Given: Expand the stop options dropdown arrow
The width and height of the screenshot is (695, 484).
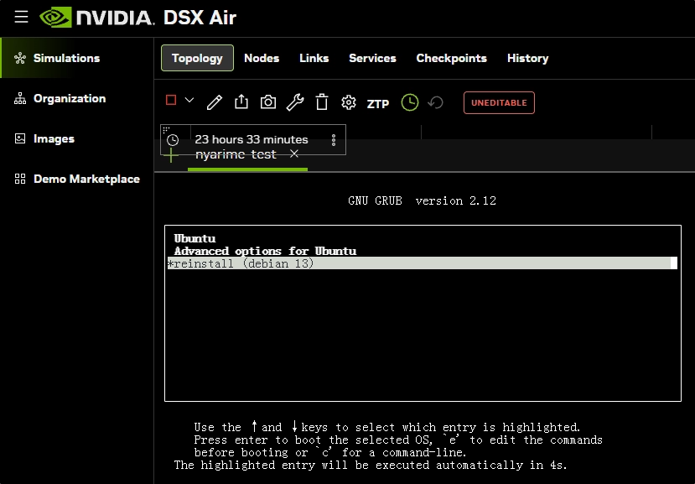Looking at the screenshot, I should tap(189, 101).
